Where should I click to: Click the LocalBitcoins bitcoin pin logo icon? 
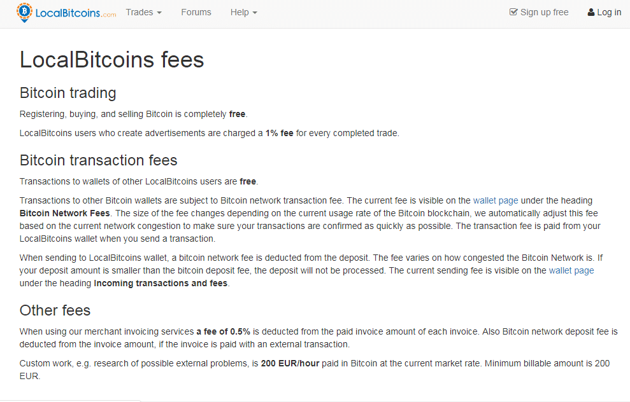pyautogui.click(x=24, y=13)
